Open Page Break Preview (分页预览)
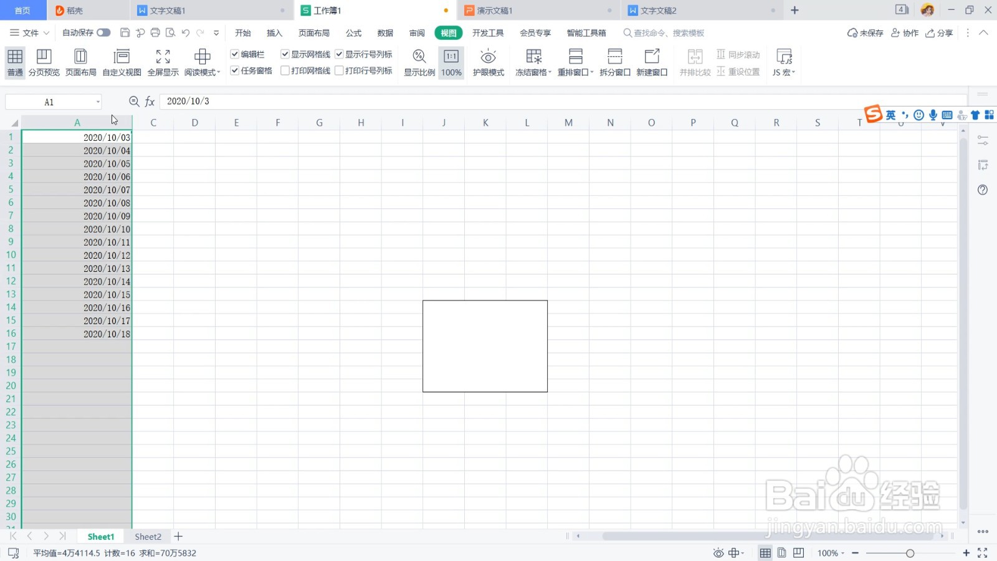This screenshot has height=561, width=997. point(44,62)
